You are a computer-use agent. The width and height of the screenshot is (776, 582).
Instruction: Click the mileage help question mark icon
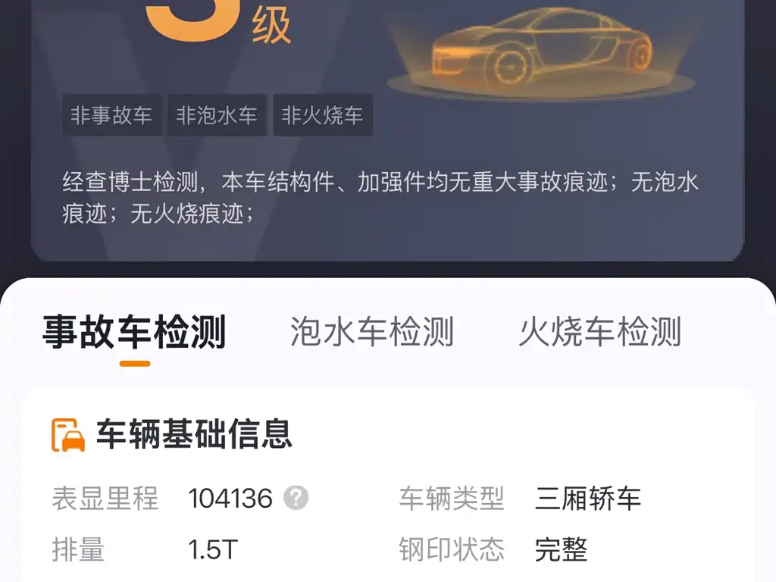[296, 498]
